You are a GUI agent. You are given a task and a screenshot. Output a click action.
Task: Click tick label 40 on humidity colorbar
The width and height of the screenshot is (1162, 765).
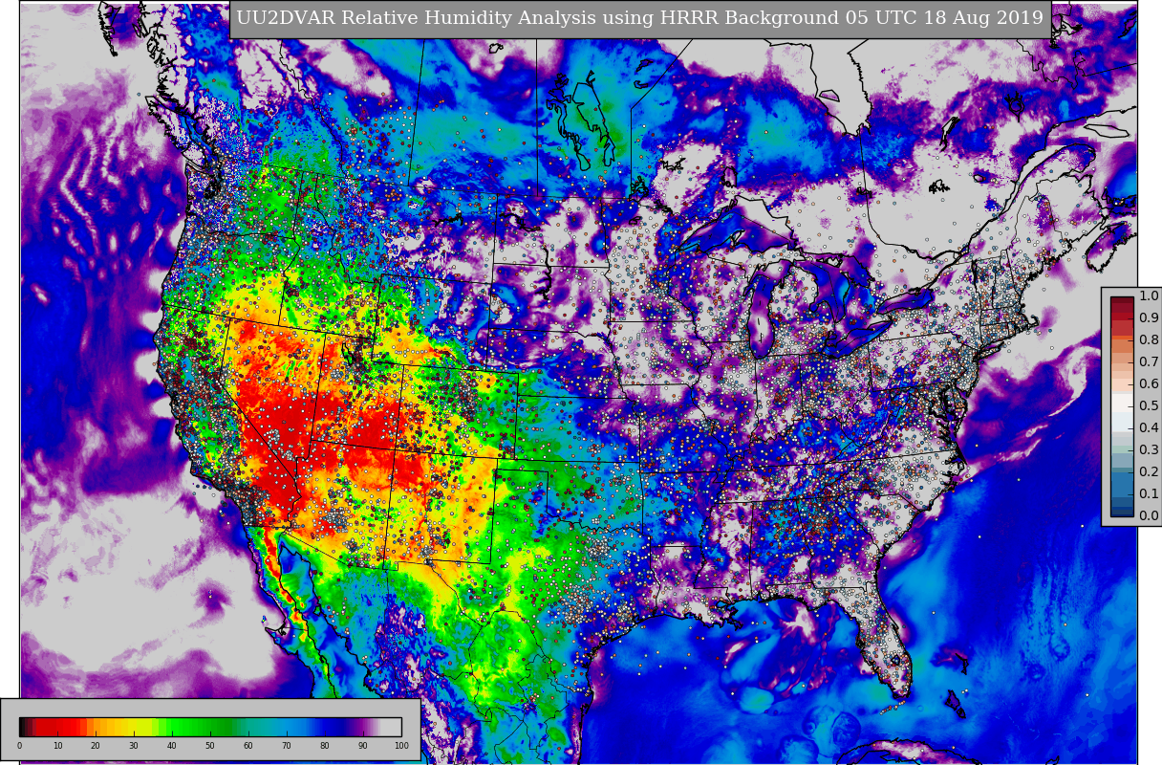coord(172,746)
